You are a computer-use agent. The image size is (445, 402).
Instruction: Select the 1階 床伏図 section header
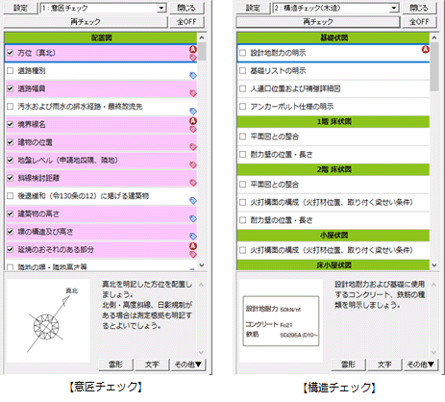334,121
